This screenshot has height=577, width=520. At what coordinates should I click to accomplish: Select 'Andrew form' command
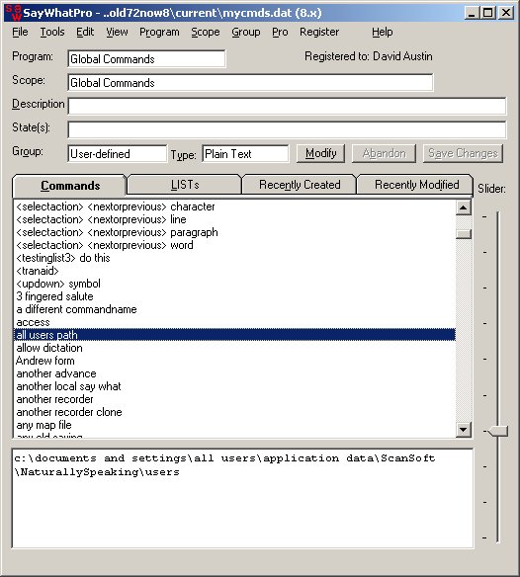[x=234, y=361]
